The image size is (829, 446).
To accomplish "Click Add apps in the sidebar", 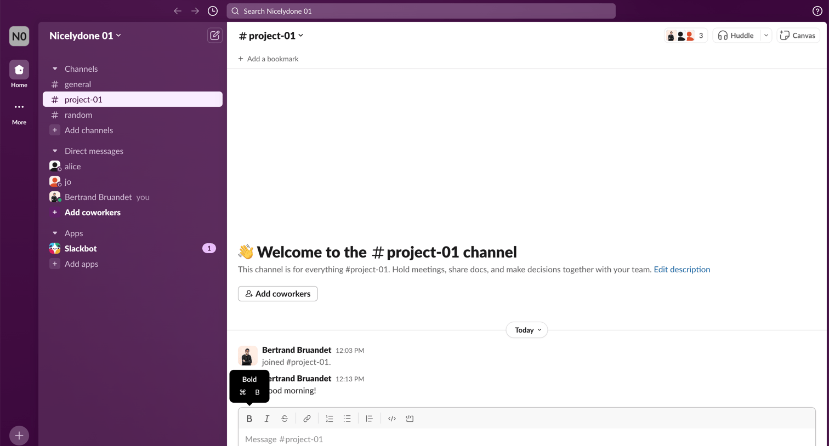I will pyautogui.click(x=133, y=264).
